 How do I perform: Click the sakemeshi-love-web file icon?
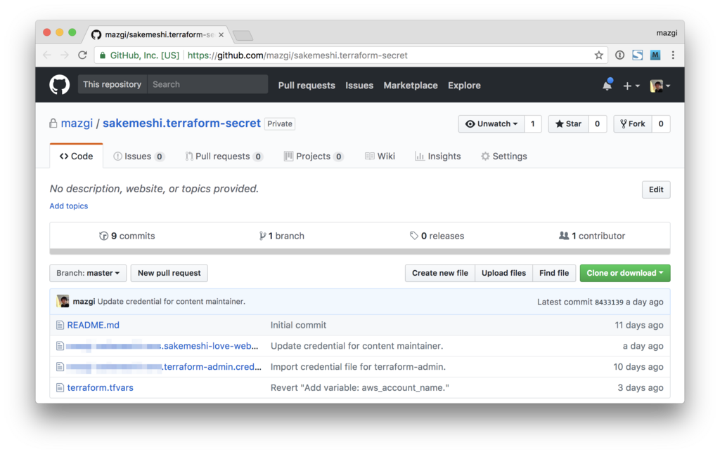click(60, 346)
